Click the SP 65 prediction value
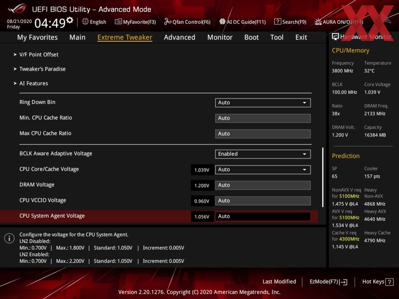Viewport: 399px width, 299px height. pyautogui.click(x=334, y=176)
